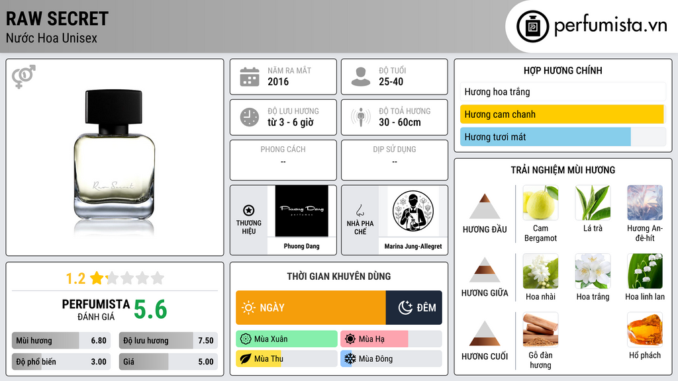
Task: Open the Hoa linh lan note image
Action: click(645, 271)
